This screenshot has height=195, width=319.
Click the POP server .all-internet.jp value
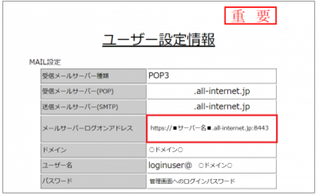tap(222, 91)
